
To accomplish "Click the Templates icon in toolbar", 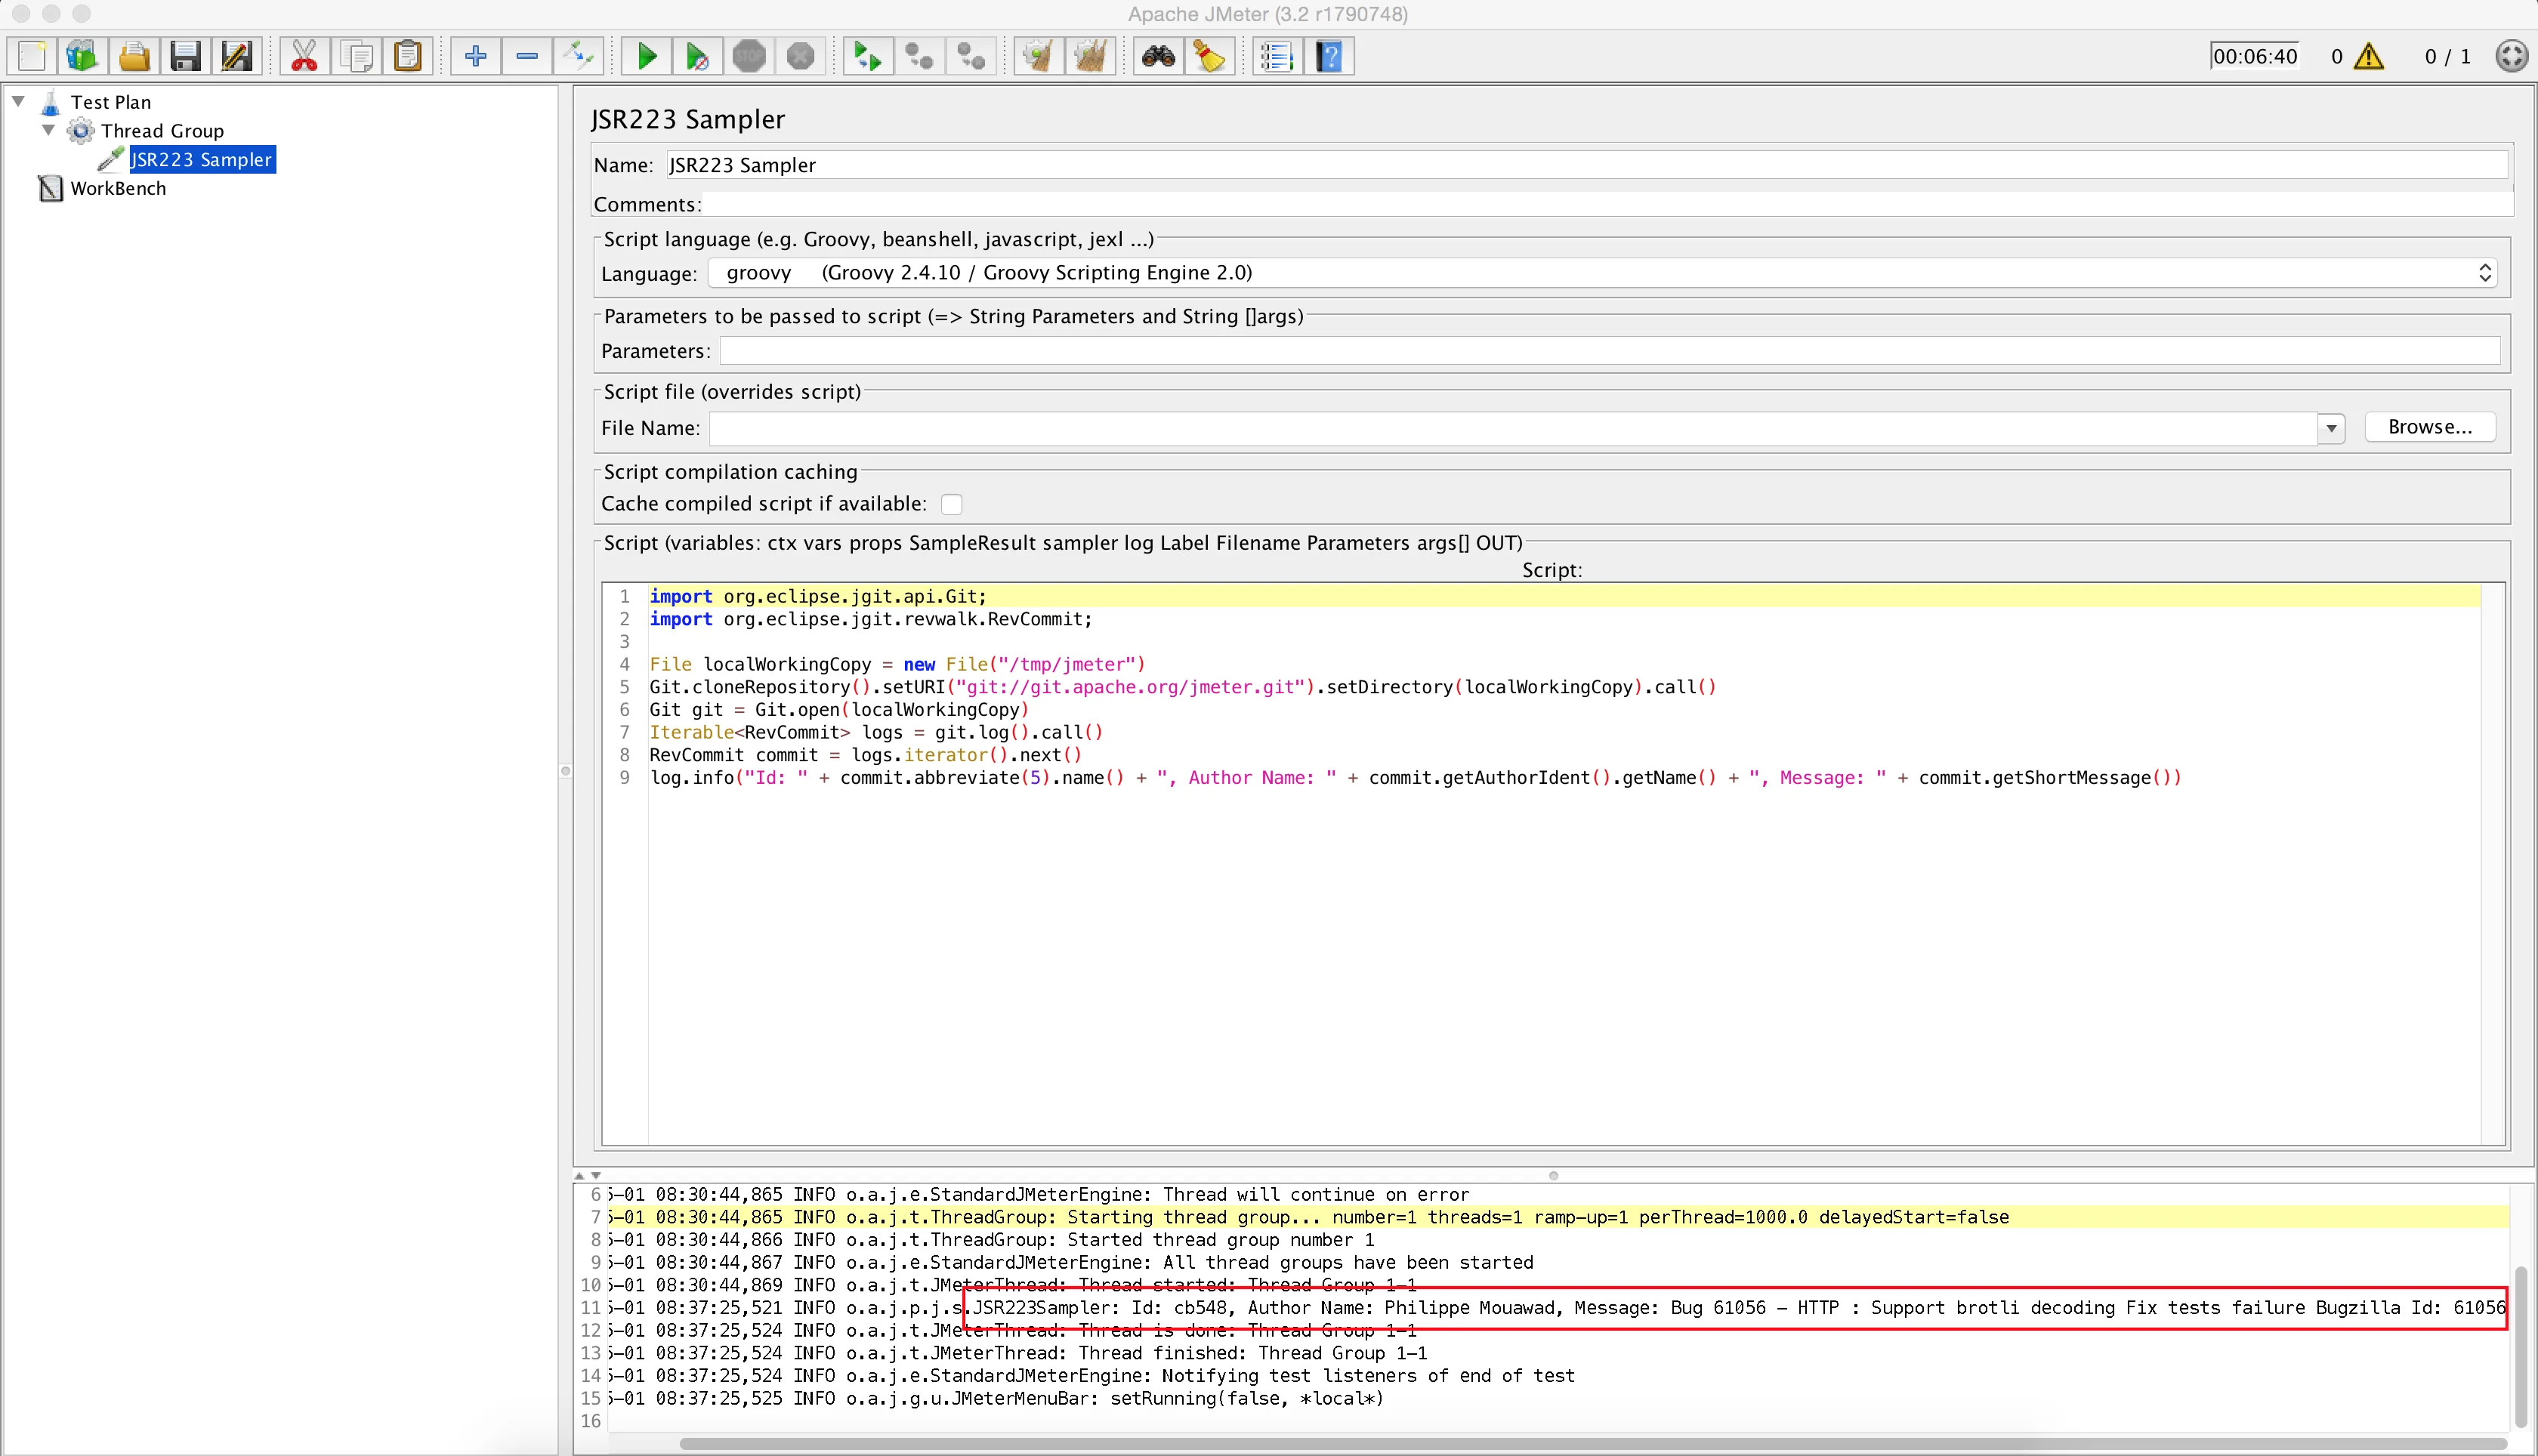I will pyautogui.click(x=82, y=56).
